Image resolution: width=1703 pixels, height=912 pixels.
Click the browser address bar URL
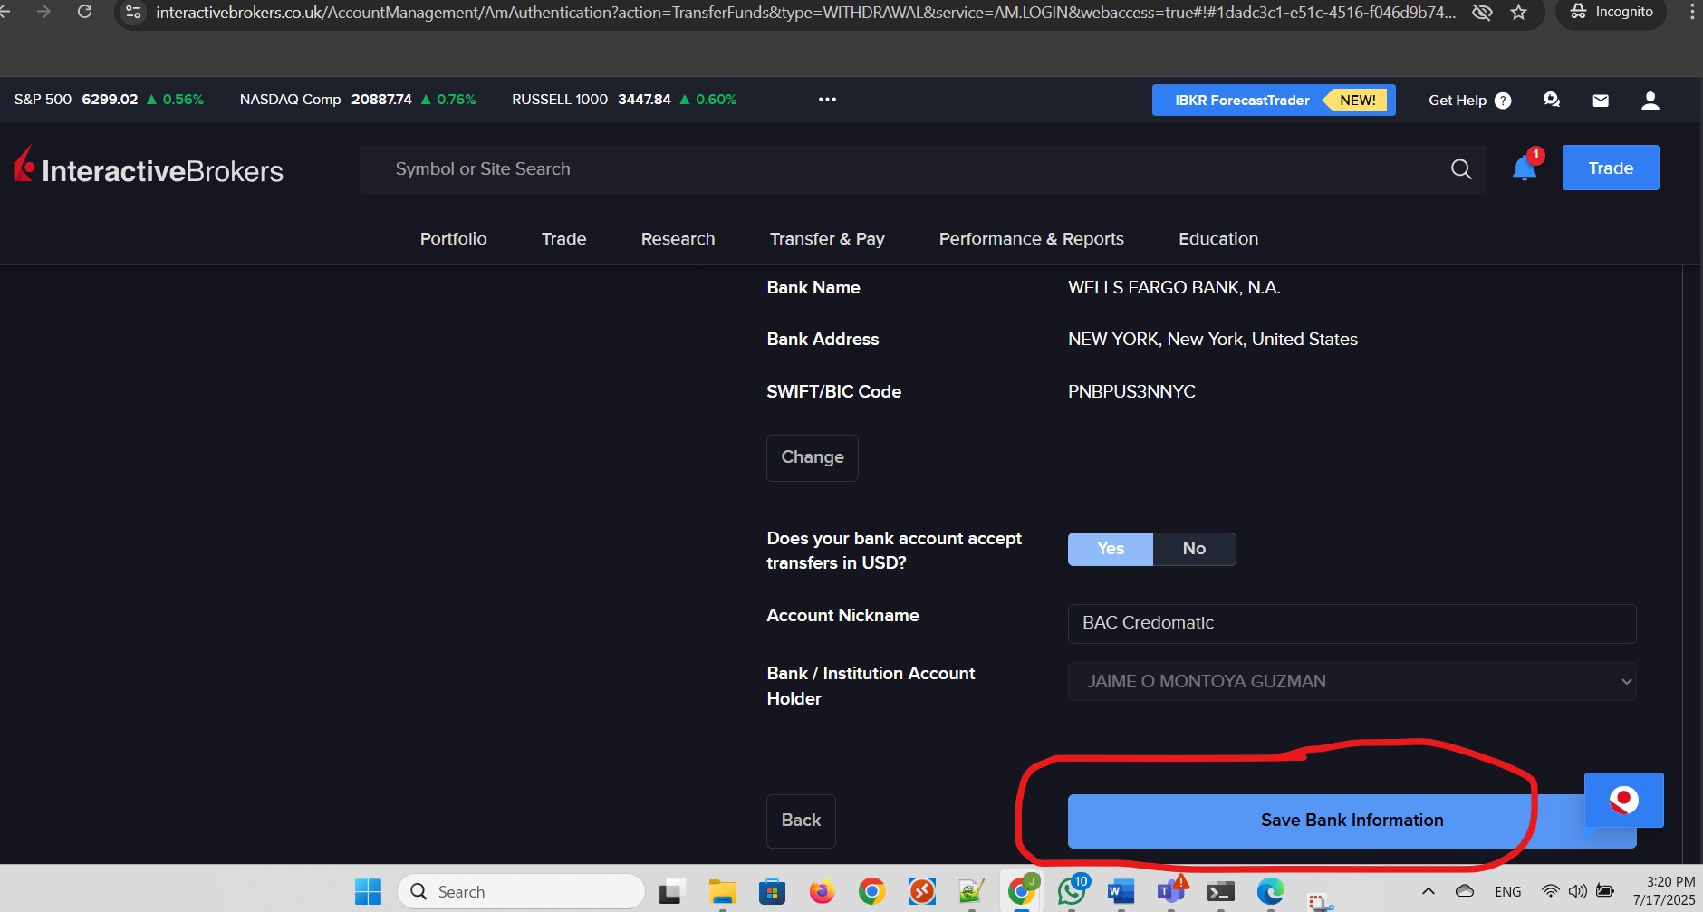click(805, 13)
